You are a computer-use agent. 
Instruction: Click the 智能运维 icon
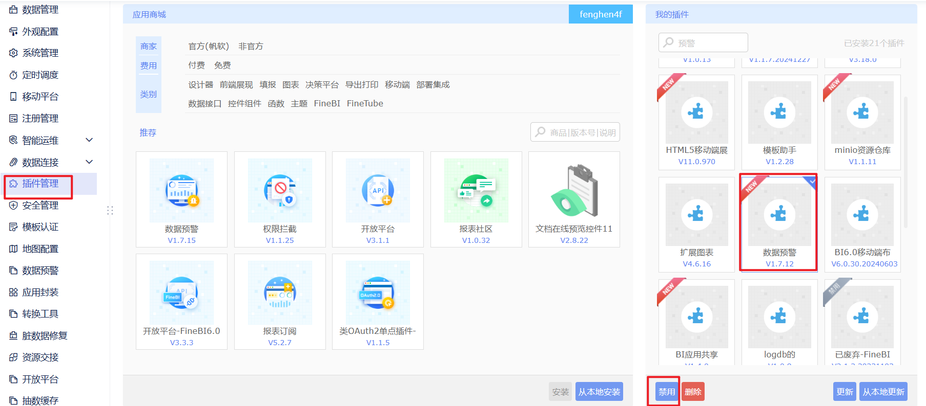pos(14,140)
